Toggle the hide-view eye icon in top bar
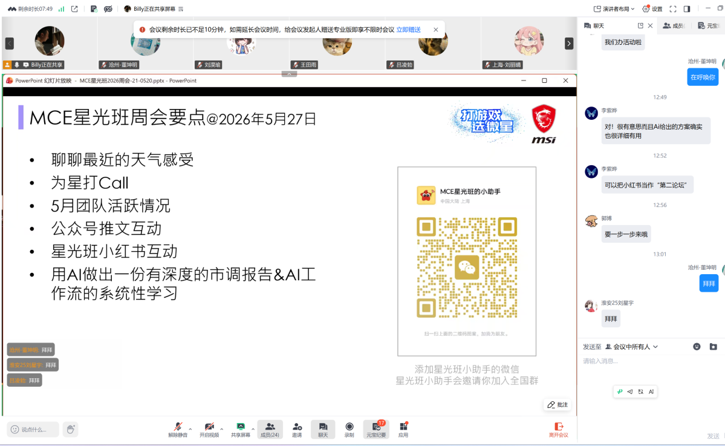Viewport: 725px width, 446px height. point(108,9)
